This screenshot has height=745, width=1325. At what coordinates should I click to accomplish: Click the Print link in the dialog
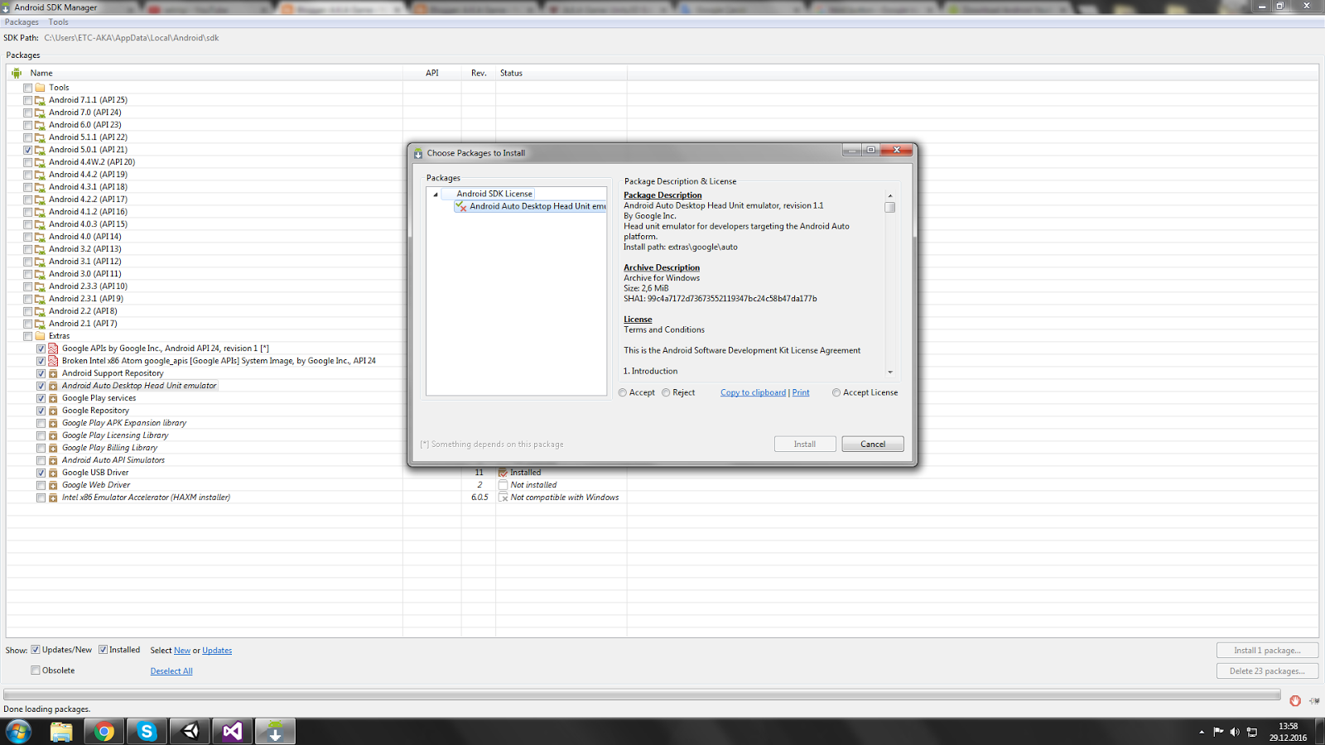pyautogui.click(x=801, y=393)
